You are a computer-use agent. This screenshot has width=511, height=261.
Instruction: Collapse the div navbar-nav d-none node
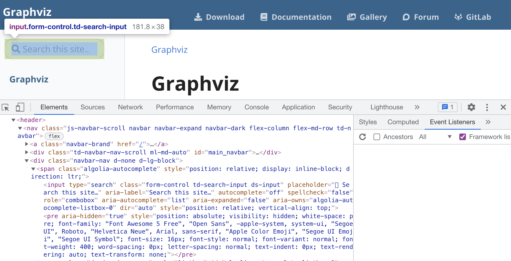coord(27,161)
